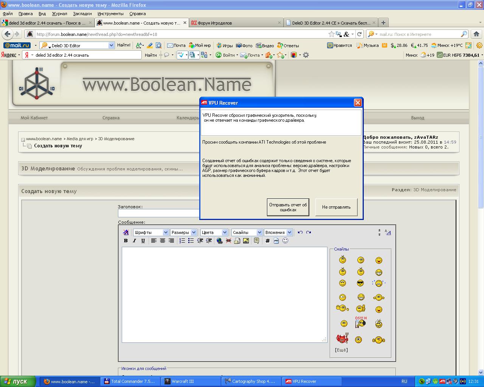The width and height of the screenshot is (484, 387).
Task: Click the Bold formatting icon
Action: point(126,241)
